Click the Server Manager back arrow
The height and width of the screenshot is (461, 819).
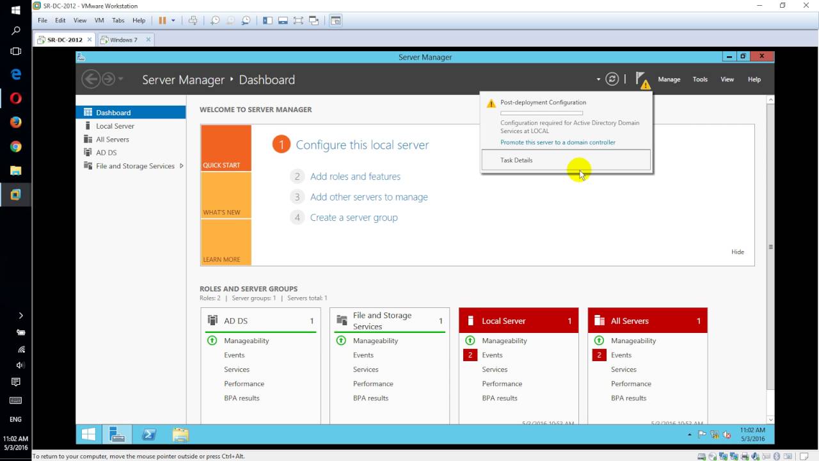point(91,79)
